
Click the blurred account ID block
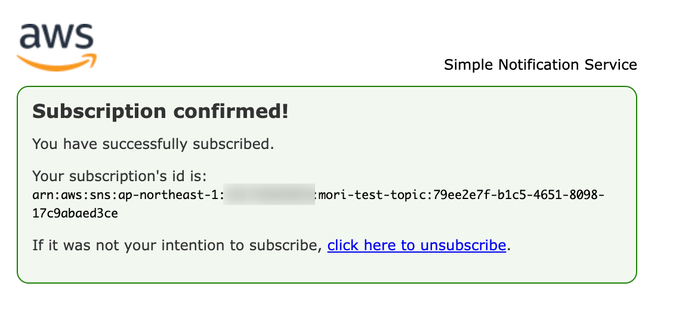click(x=269, y=194)
